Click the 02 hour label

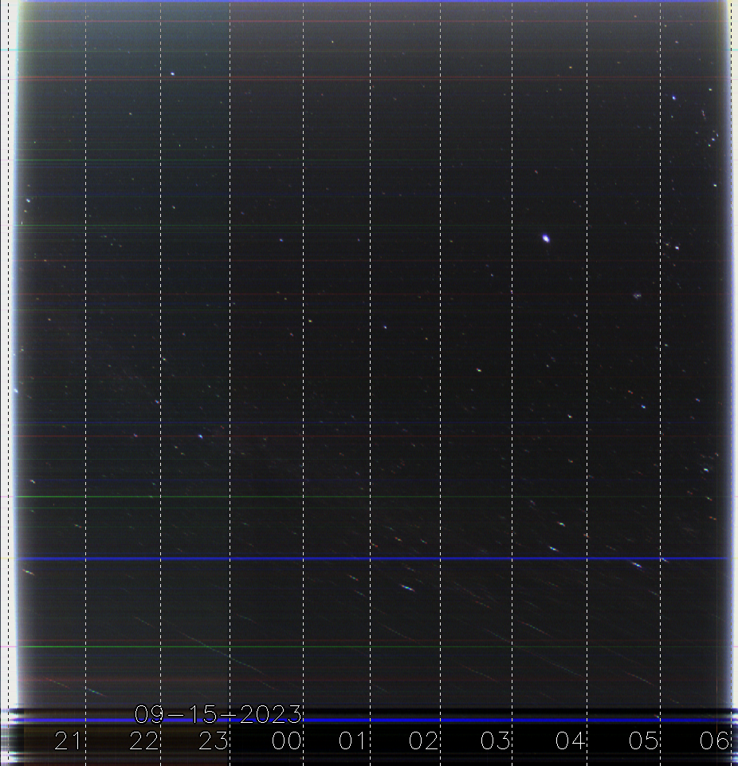(x=423, y=740)
